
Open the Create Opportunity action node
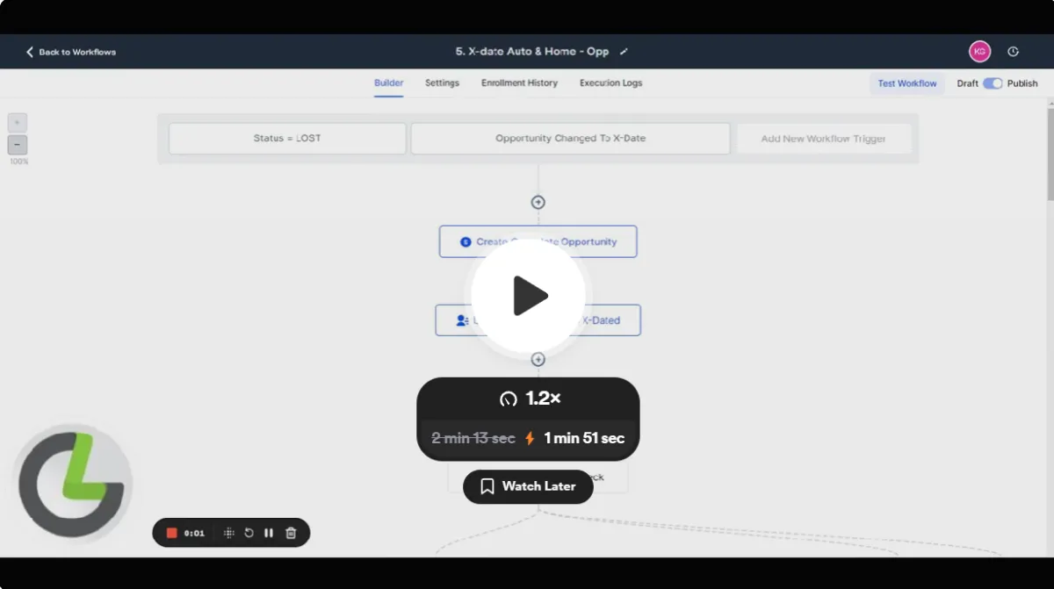[538, 241]
